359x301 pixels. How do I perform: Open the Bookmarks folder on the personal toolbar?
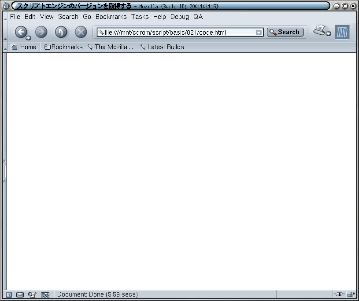coord(63,47)
